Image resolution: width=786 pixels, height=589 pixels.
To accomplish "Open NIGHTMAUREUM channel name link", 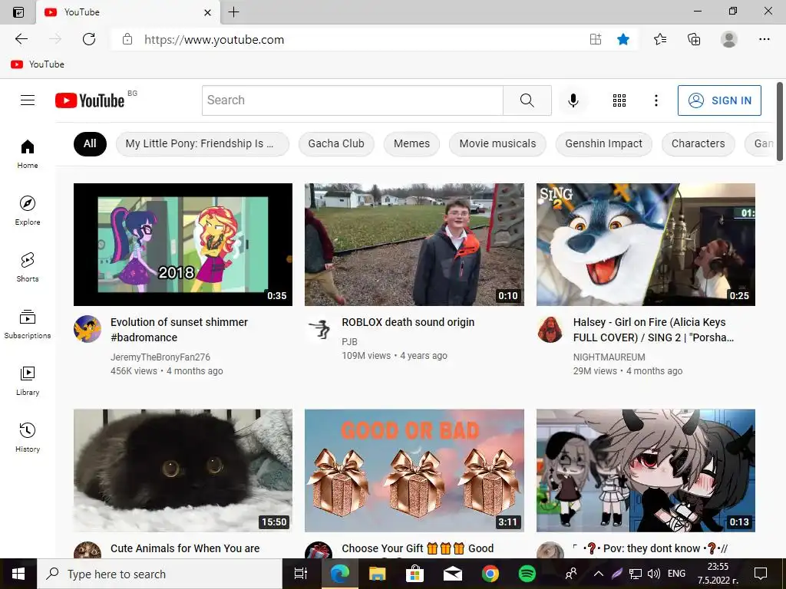I will coord(609,357).
